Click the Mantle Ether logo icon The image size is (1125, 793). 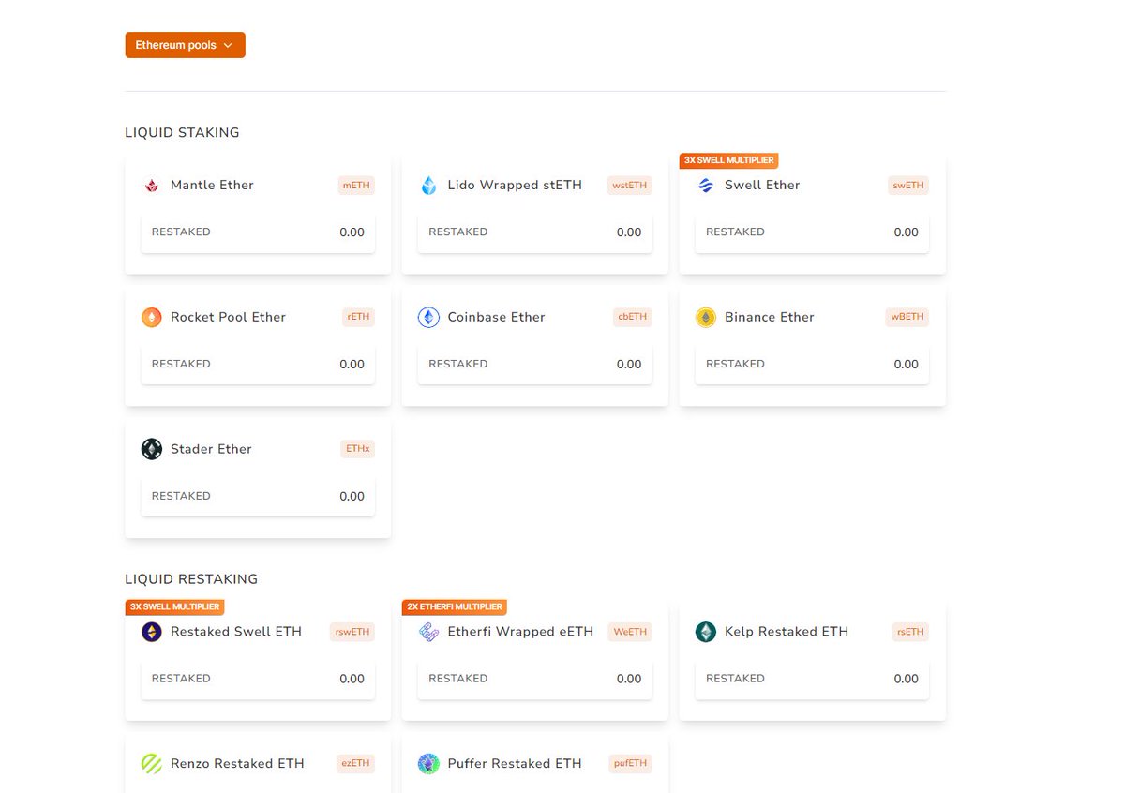(152, 186)
